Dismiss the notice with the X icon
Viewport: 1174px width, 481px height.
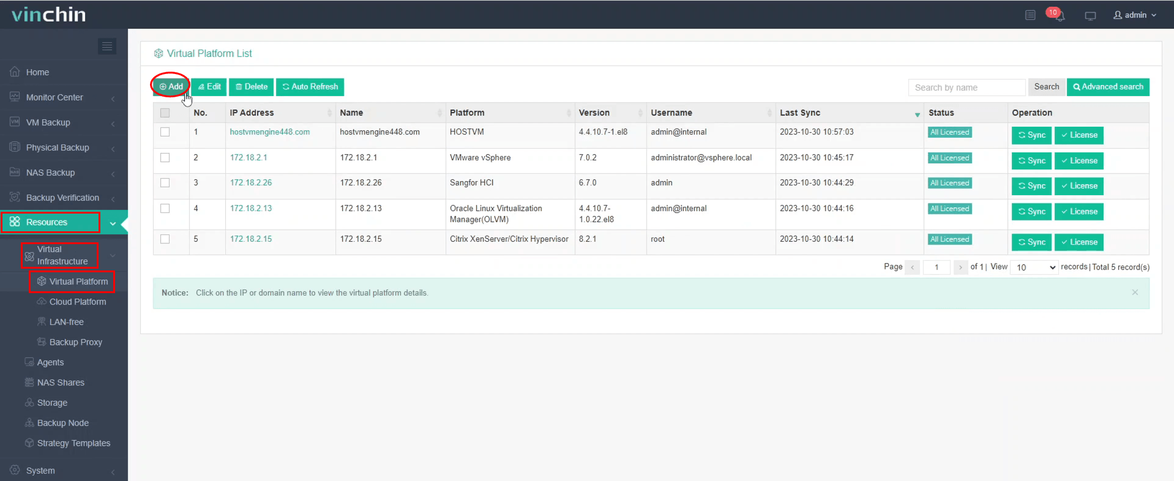point(1135,293)
